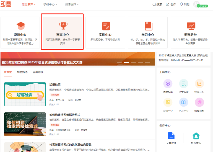213x152 pixels.
Task: Click the user avatar with 已认证 badge
Action: pos(197,4)
